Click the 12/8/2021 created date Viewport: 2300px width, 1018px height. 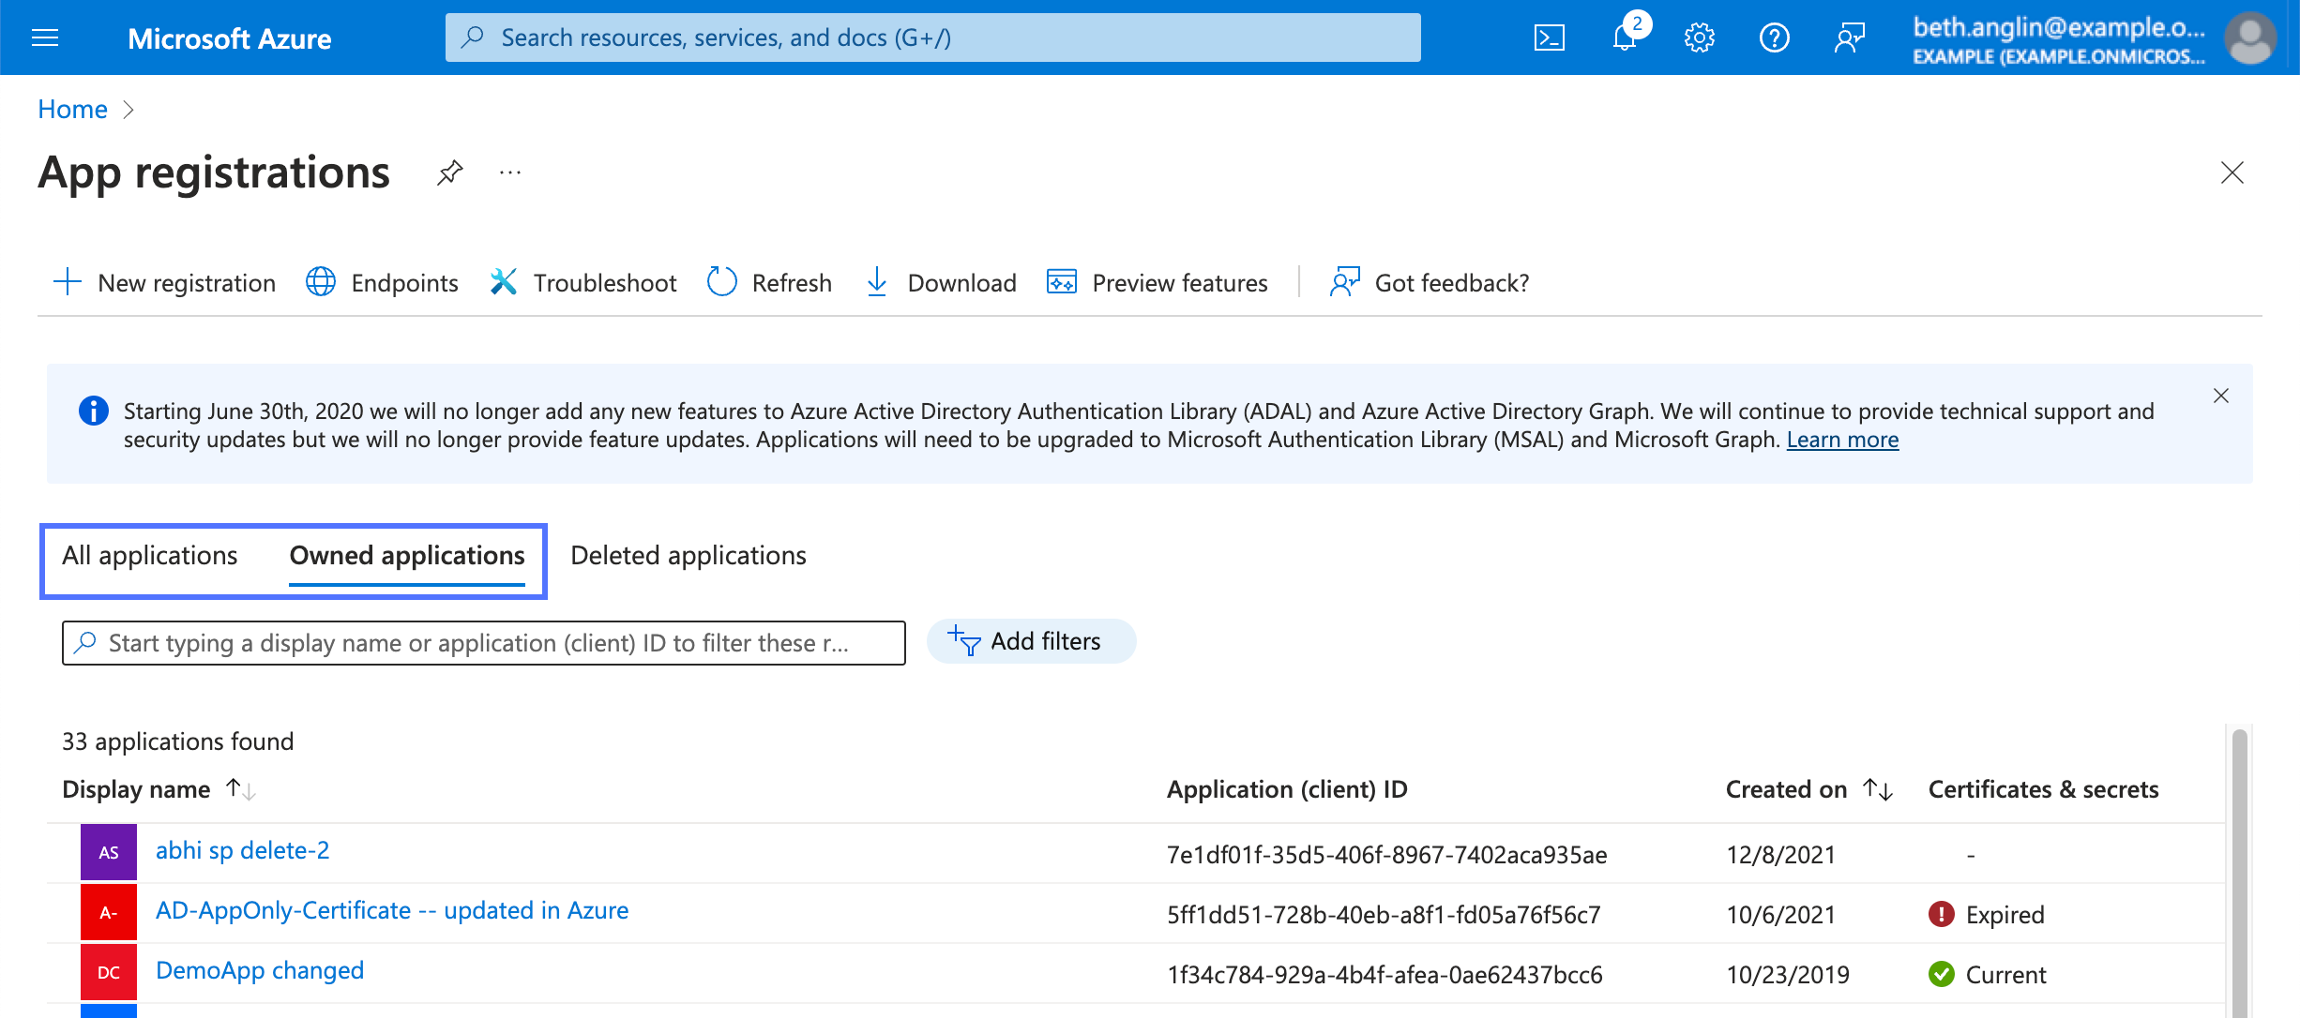coord(1780,854)
